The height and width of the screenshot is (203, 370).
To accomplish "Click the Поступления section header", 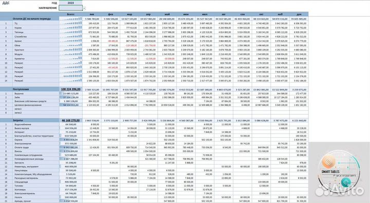I will pos(21,89).
